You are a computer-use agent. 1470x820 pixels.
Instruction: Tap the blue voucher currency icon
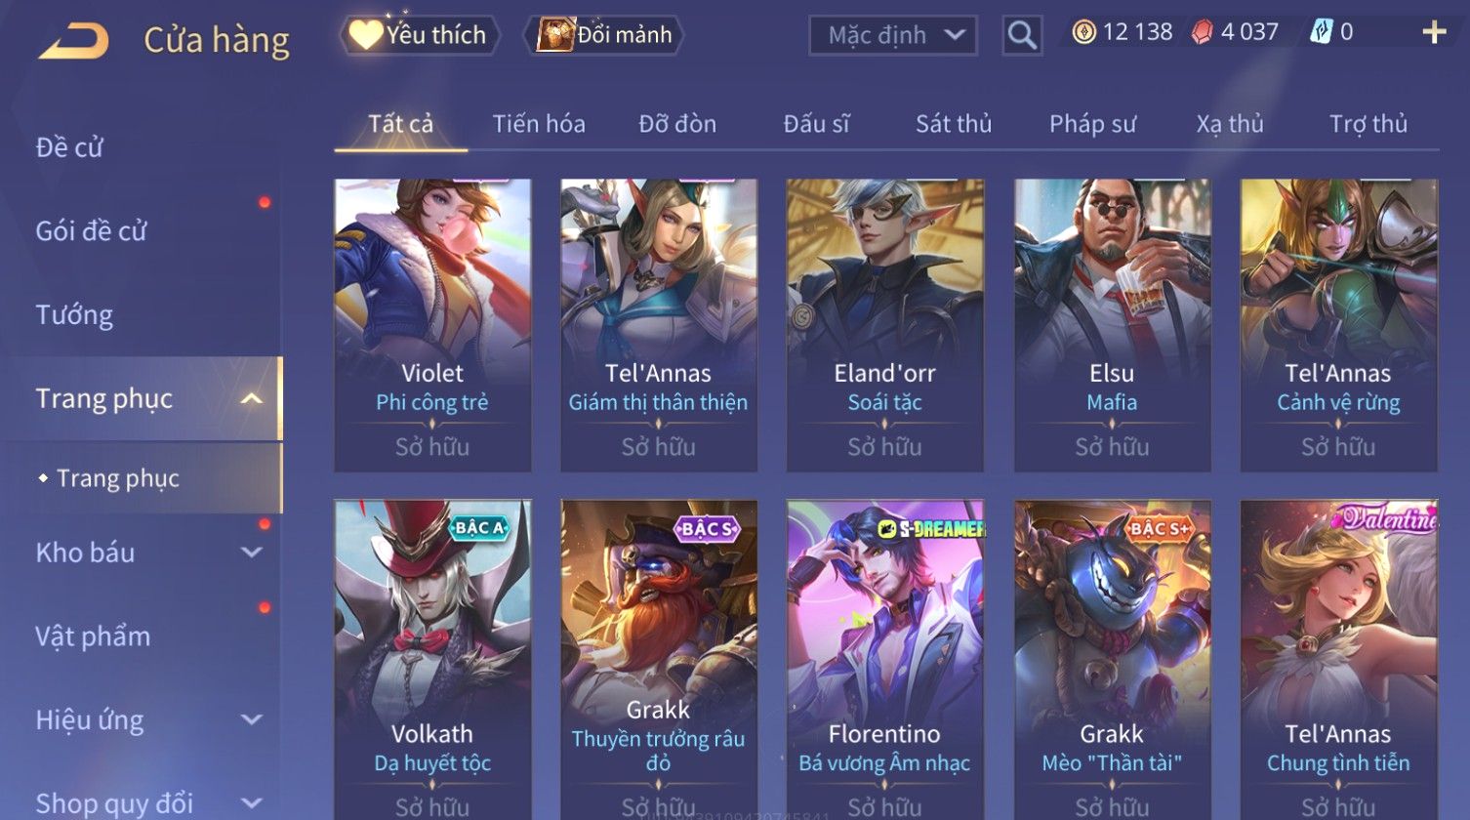[x=1321, y=32]
